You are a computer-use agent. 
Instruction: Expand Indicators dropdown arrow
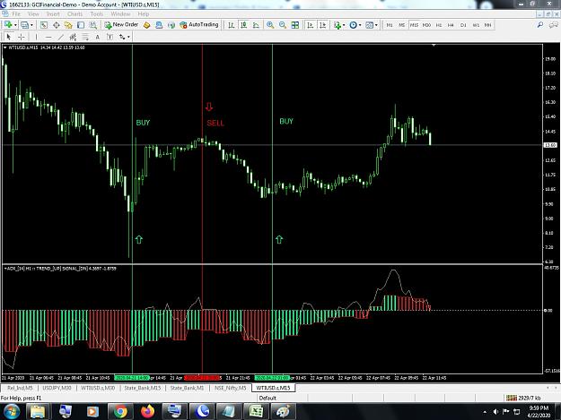coord(344,25)
